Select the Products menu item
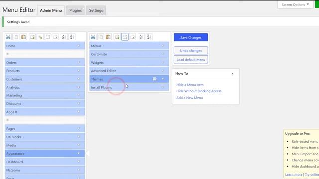The image size is (319, 179). click(45, 71)
